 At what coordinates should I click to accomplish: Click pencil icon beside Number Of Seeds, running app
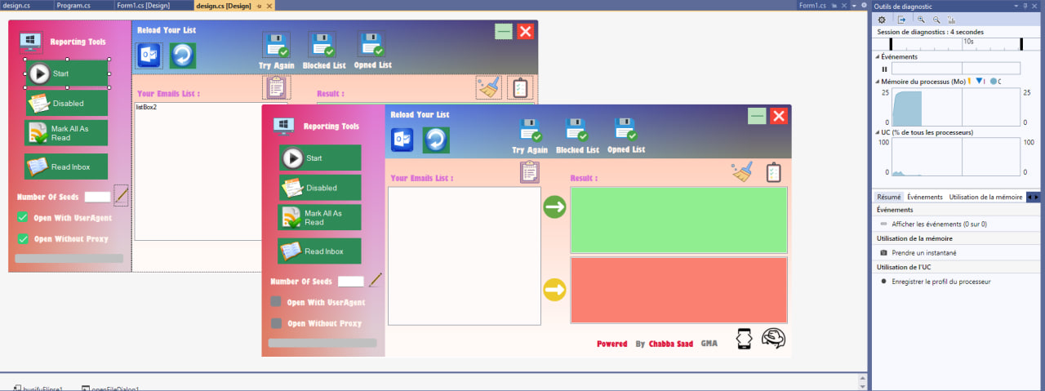[376, 280]
